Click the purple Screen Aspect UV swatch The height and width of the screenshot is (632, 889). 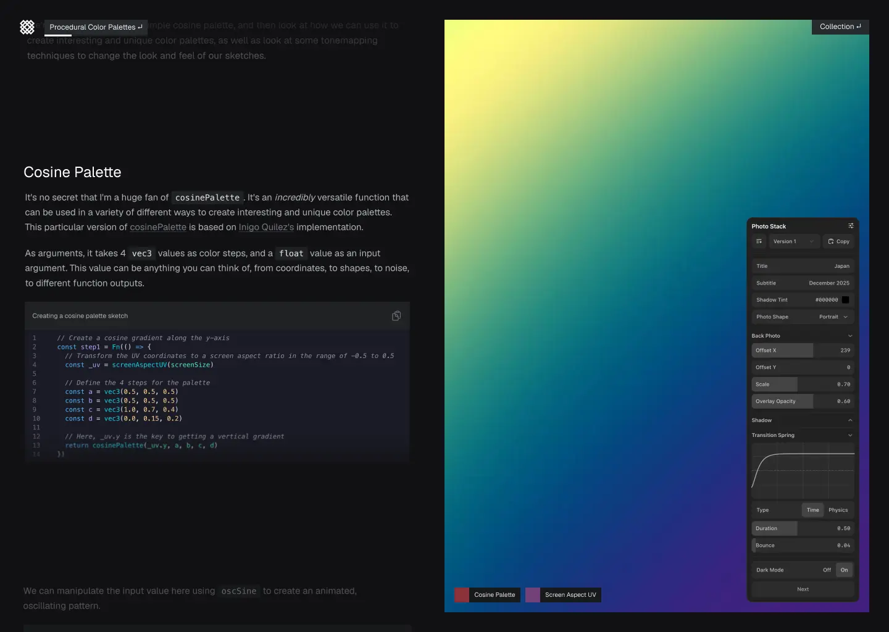[533, 595]
